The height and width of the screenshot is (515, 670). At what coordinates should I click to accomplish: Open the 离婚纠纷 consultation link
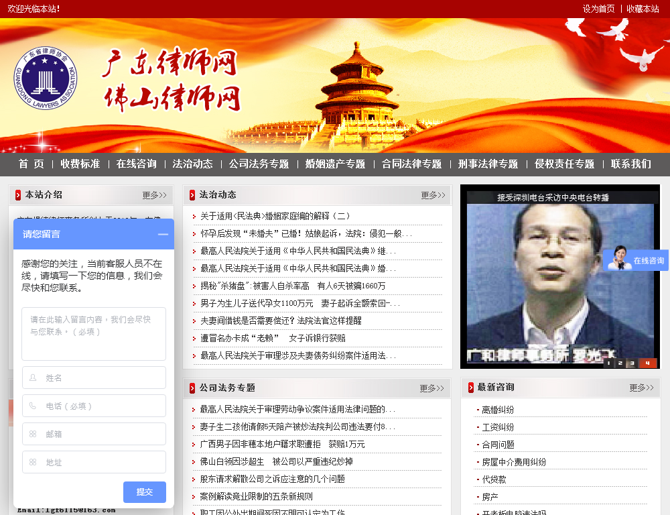tap(498, 410)
